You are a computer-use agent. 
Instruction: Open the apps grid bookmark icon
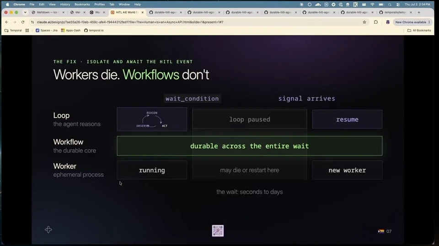(27, 30)
